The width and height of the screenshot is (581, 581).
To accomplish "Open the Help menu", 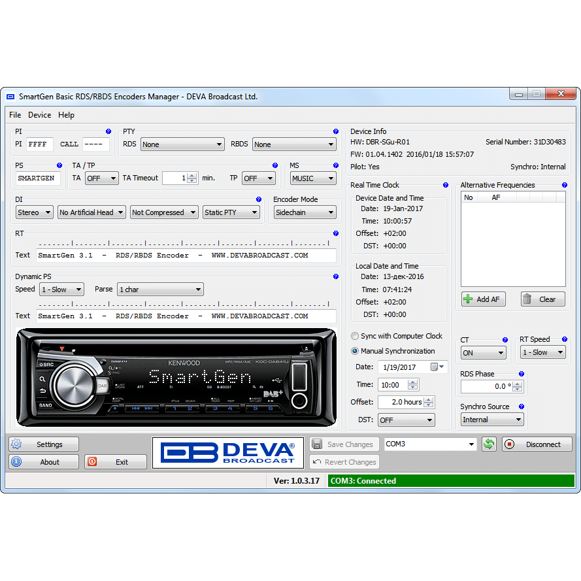I will 66,115.
